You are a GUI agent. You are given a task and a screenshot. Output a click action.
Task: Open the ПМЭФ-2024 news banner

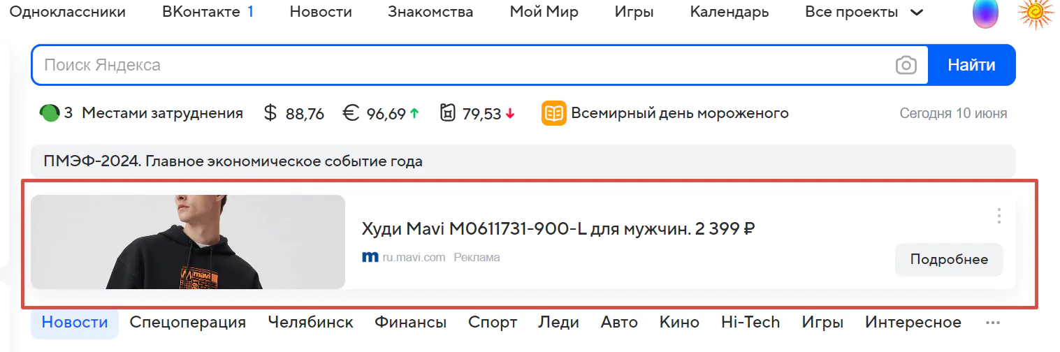[233, 162]
